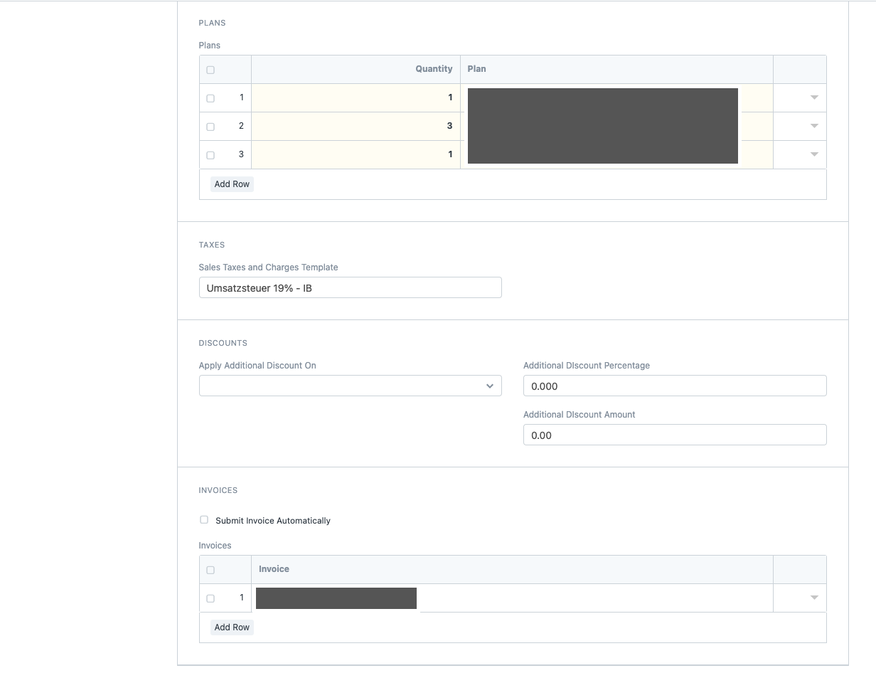Image resolution: width=876 pixels, height=673 pixels.
Task: Enable Submit Invoice Automatically
Action: [204, 519]
